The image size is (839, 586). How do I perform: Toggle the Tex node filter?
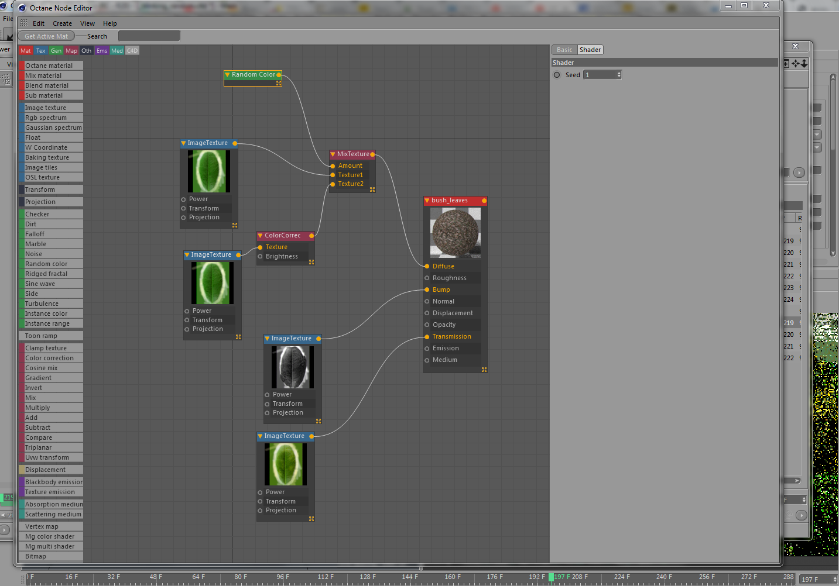click(41, 51)
